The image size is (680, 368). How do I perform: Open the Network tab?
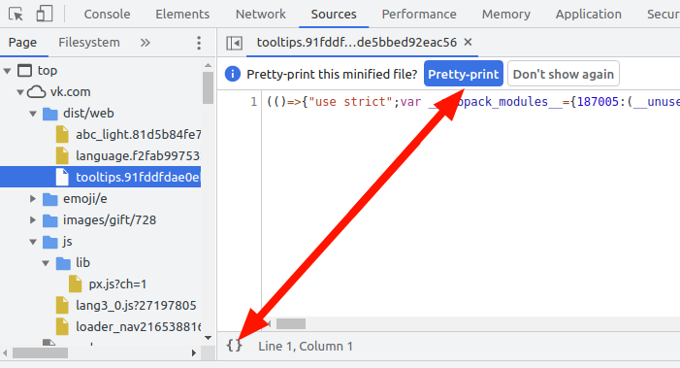(261, 14)
